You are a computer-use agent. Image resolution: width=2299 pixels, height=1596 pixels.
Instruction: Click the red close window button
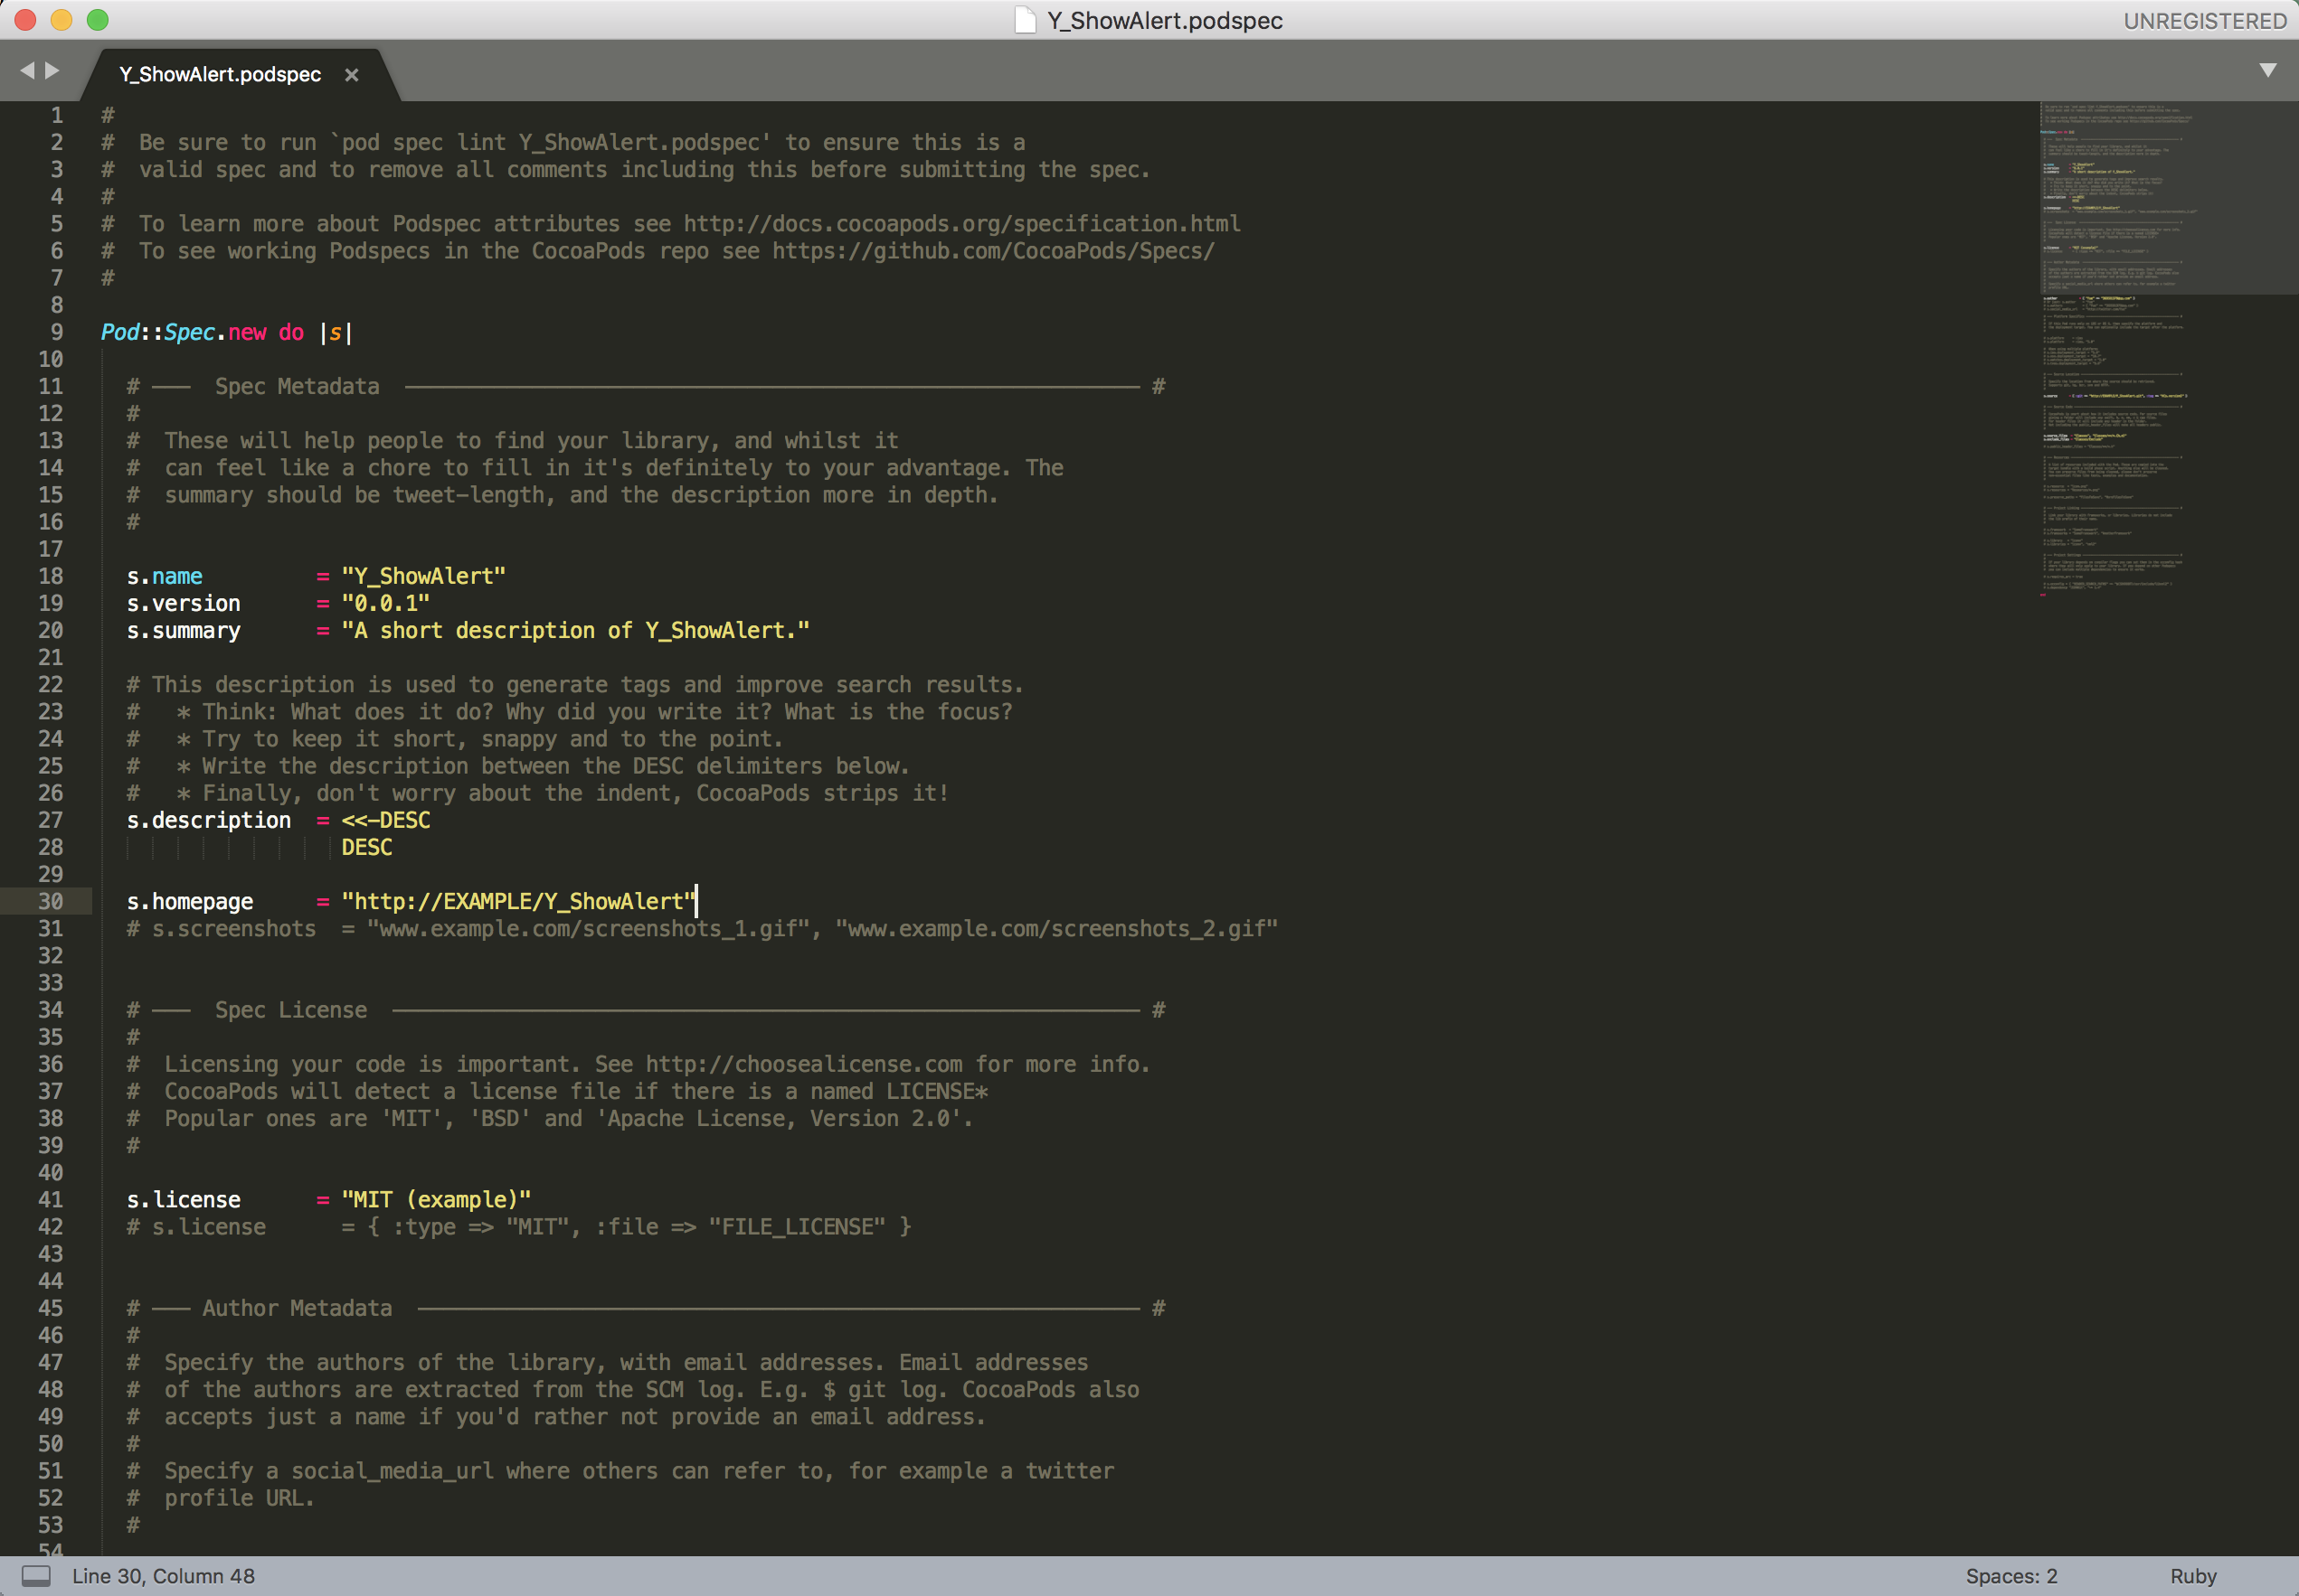26,20
